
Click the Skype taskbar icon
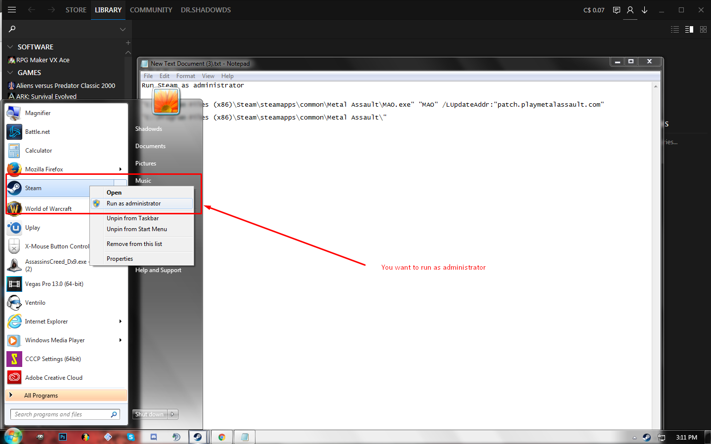point(131,437)
